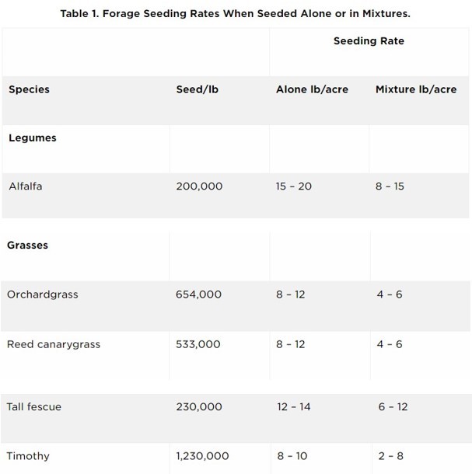The image size is (472, 474).
Task: Select the 533,000 seed count cell
Action: point(199,344)
